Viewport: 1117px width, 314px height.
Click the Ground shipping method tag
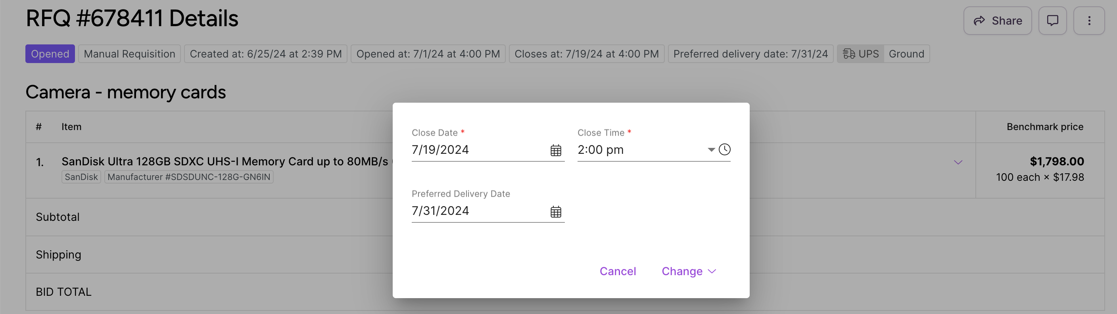tap(906, 54)
